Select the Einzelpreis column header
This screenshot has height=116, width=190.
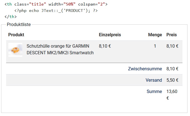pos(110,35)
